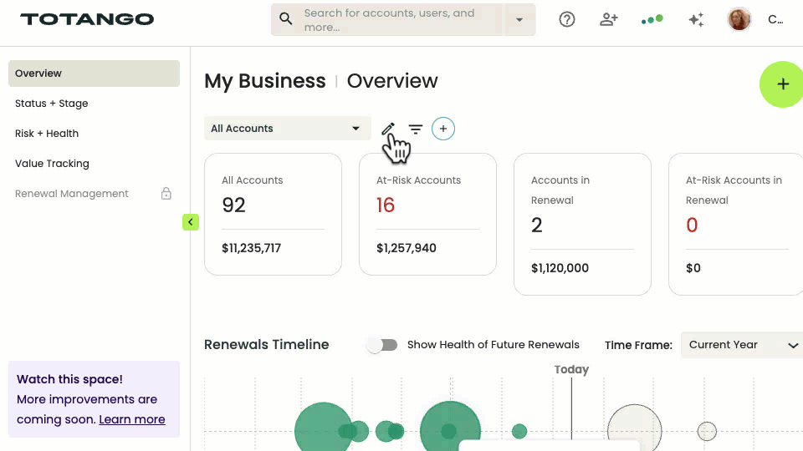Image resolution: width=803 pixels, height=451 pixels.
Task: Click the search magnifier icon
Action: (x=286, y=19)
